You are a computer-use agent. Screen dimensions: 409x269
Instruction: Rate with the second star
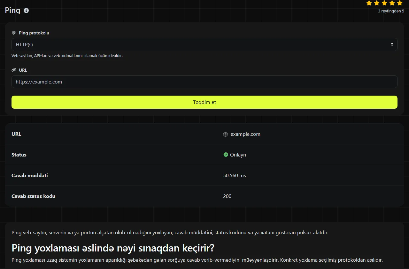click(377, 3)
